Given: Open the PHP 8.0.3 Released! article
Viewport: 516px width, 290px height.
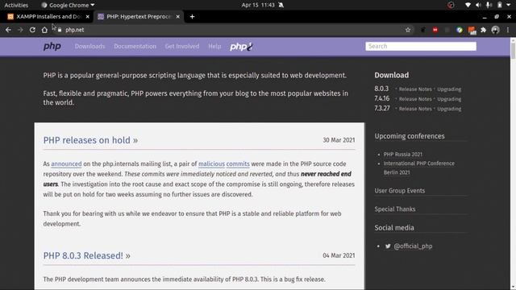Looking at the screenshot, I should pos(86,255).
